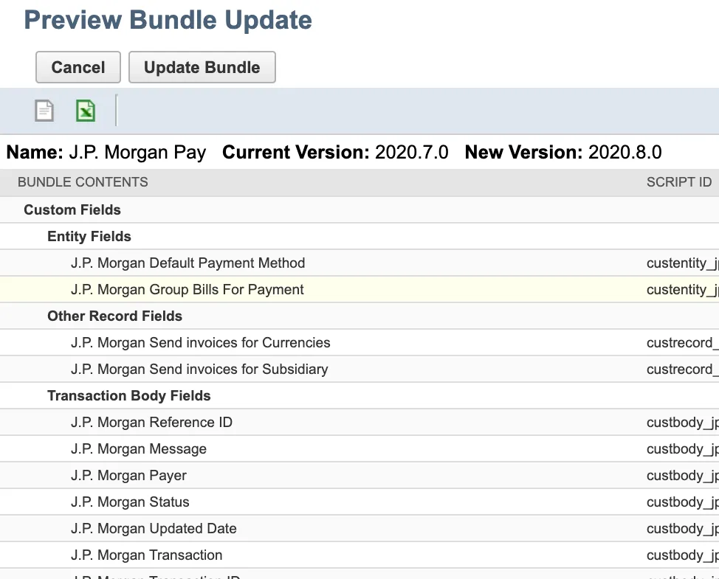Click the Cancel button
The height and width of the screenshot is (579, 719).
(78, 67)
